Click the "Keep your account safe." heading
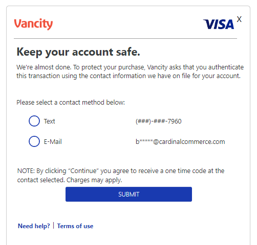 [x=78, y=52]
